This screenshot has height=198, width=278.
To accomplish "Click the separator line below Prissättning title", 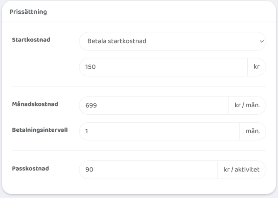I will (x=139, y=22).
